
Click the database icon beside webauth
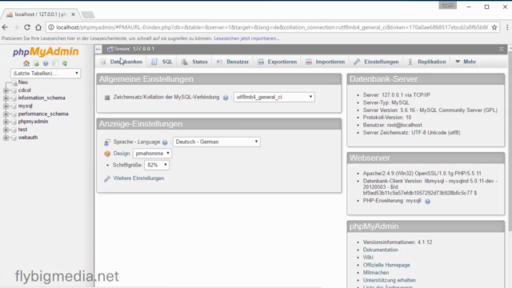(14, 138)
